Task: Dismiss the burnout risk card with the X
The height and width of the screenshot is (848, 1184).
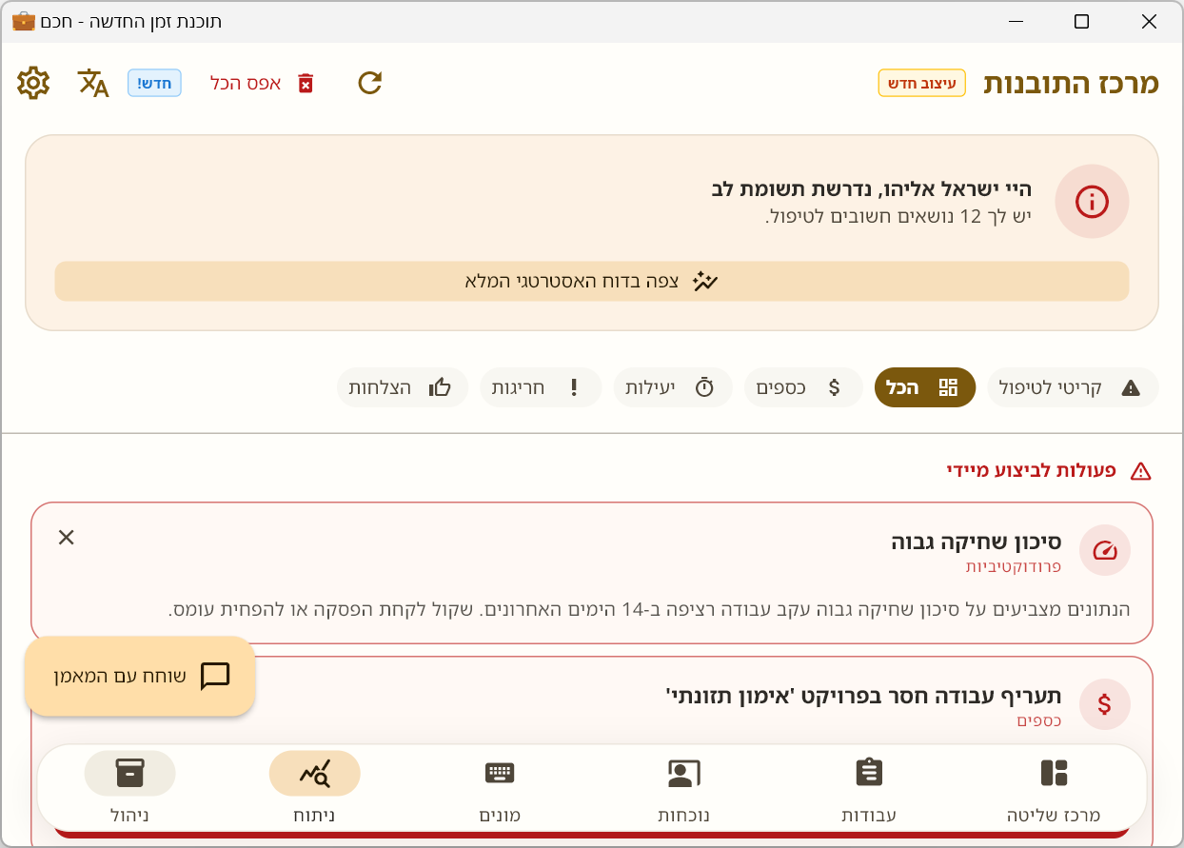Action: pyautogui.click(x=66, y=538)
